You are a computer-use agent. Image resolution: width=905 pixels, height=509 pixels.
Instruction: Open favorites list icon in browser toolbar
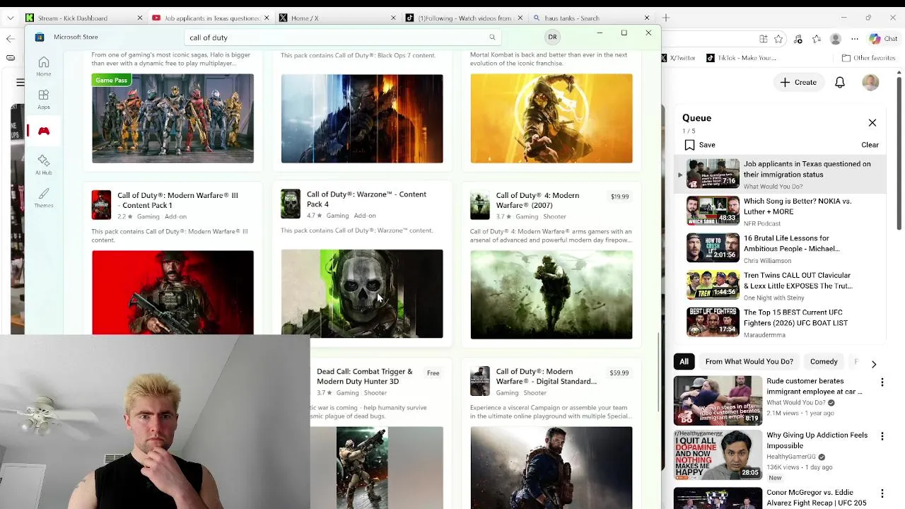coord(817,39)
